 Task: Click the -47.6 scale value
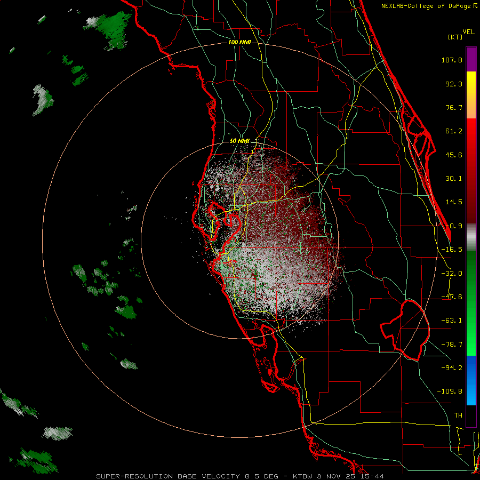click(452, 297)
